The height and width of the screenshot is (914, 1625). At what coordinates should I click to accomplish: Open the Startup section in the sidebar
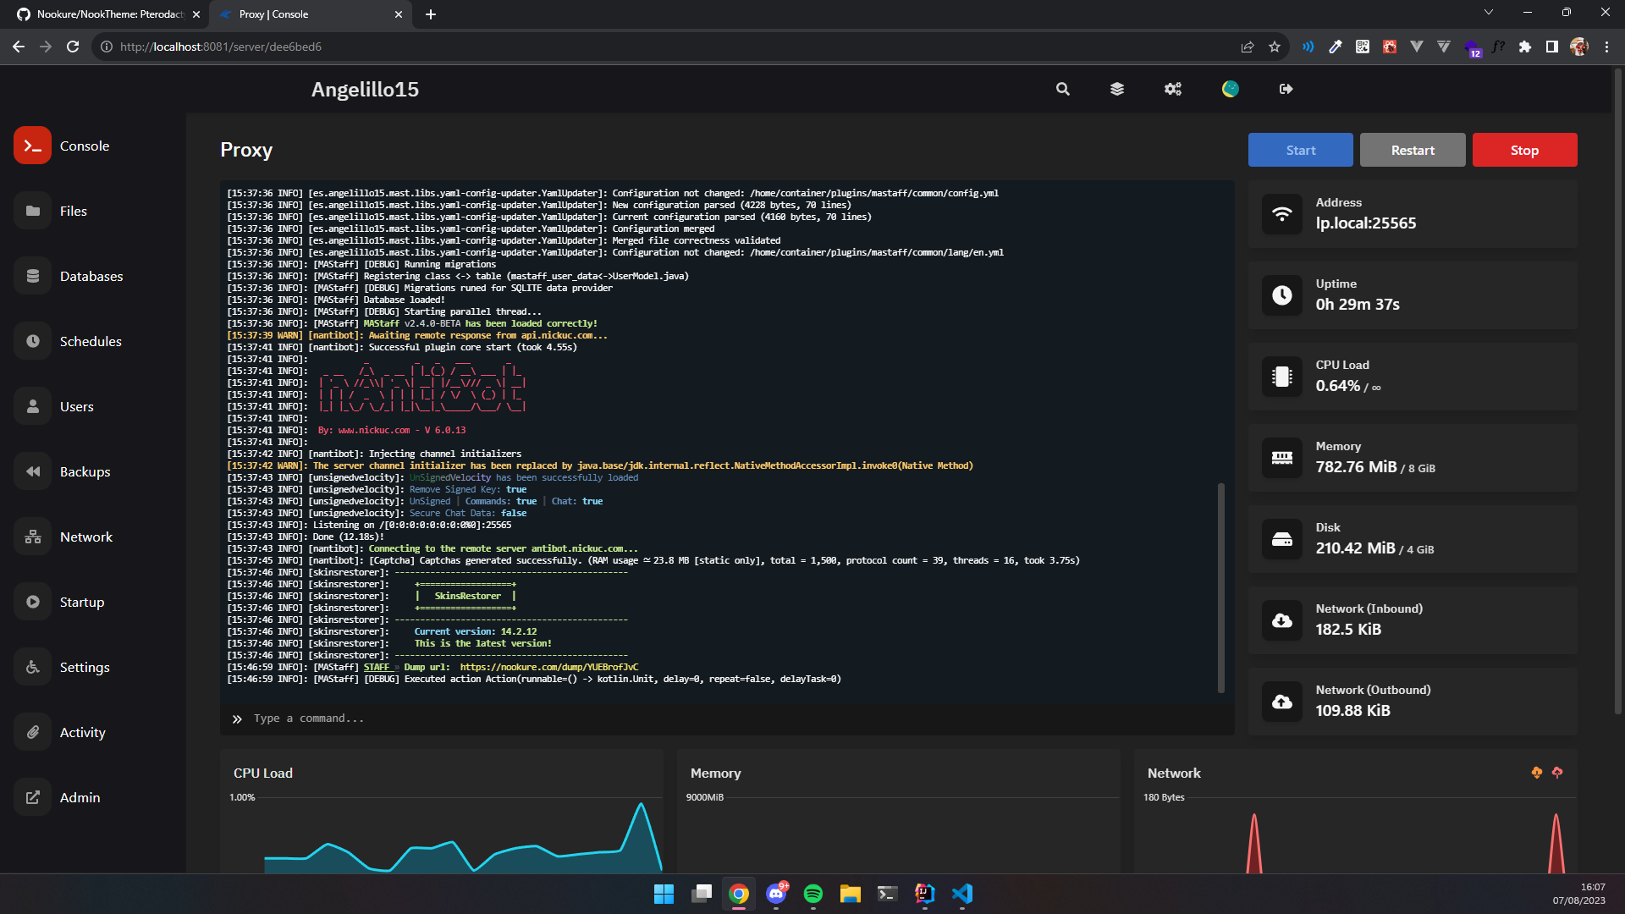(82, 602)
